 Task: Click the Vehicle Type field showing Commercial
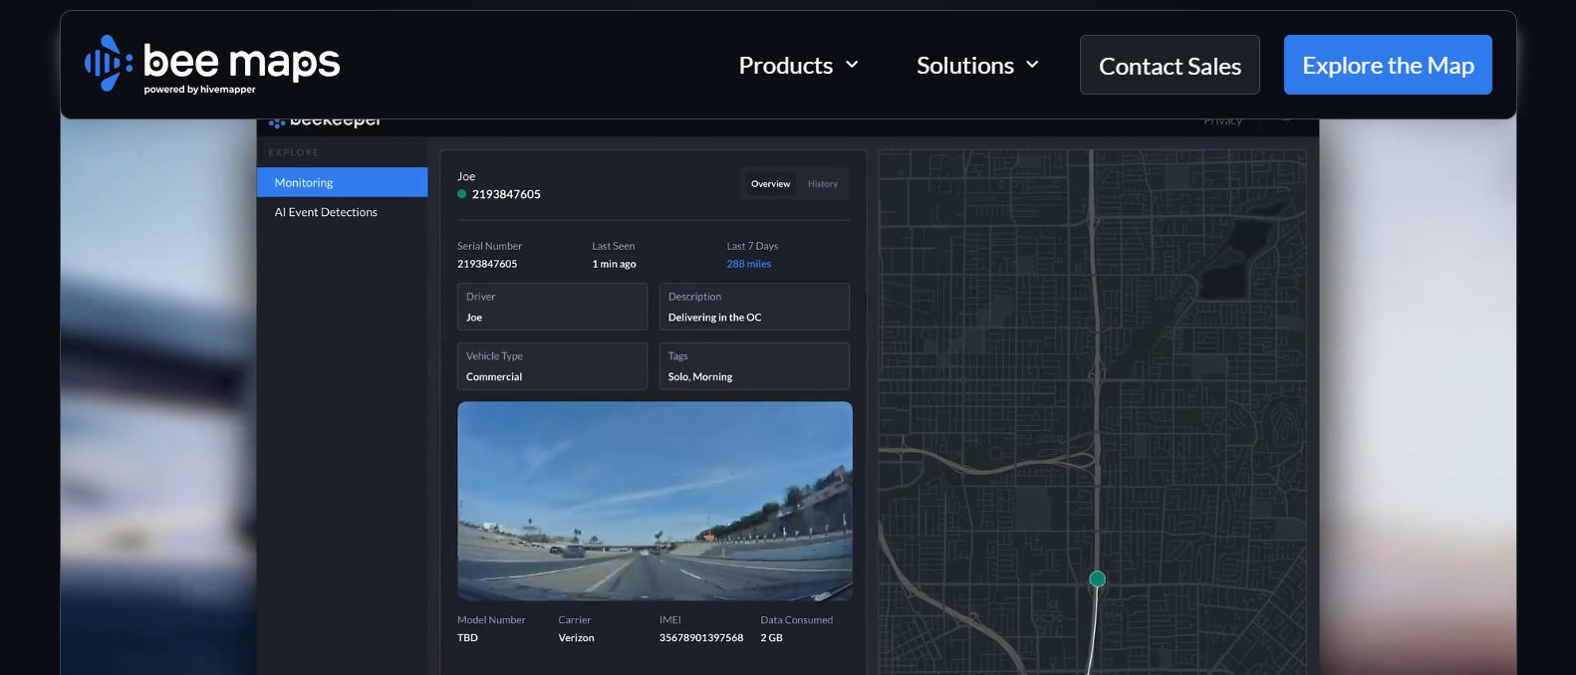pos(552,366)
